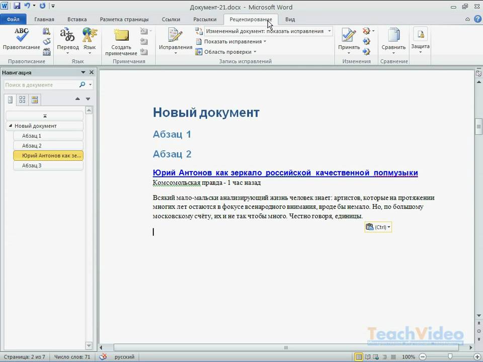Screen dimensions: 483x362
Task: Select Абзац 1 in navigation pane
Action: 48,136
